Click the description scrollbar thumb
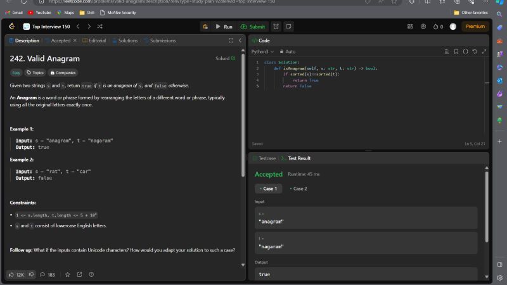Image resolution: width=507 pixels, height=285 pixels. tap(243, 115)
